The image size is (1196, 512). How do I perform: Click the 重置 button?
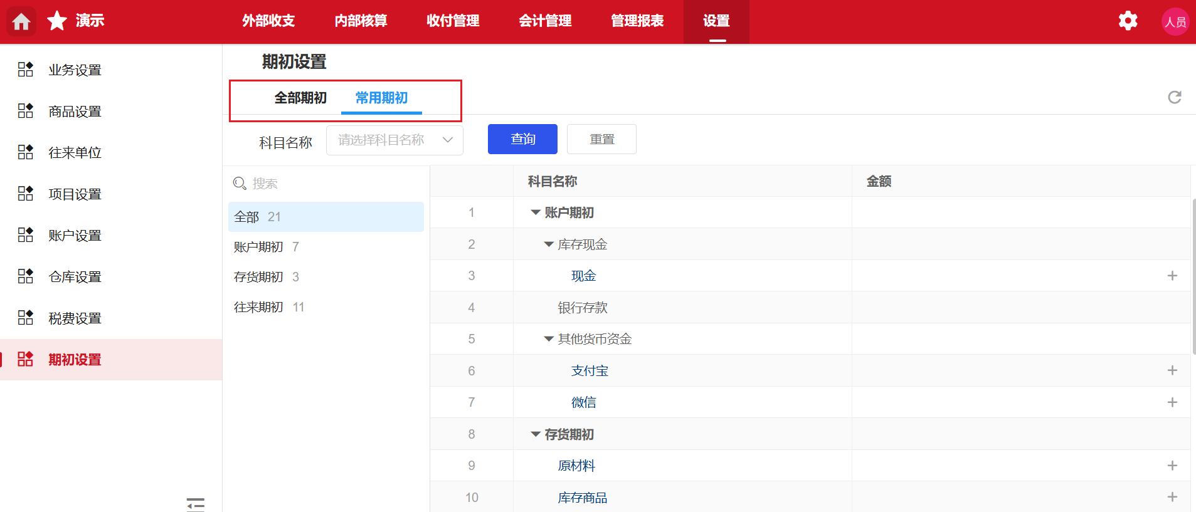point(601,139)
